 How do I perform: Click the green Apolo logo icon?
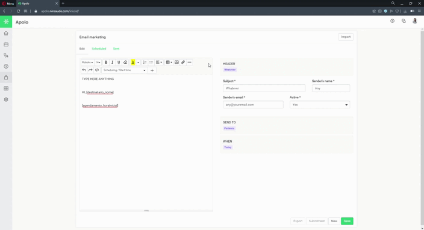coord(6,22)
